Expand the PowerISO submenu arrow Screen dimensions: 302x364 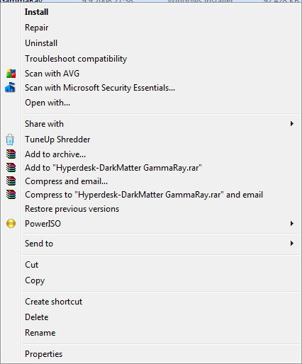point(292,223)
